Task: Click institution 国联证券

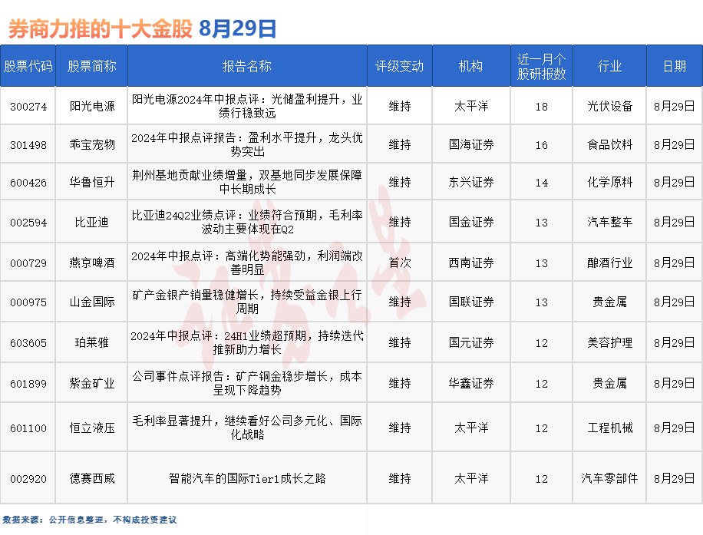Action: 470,302
